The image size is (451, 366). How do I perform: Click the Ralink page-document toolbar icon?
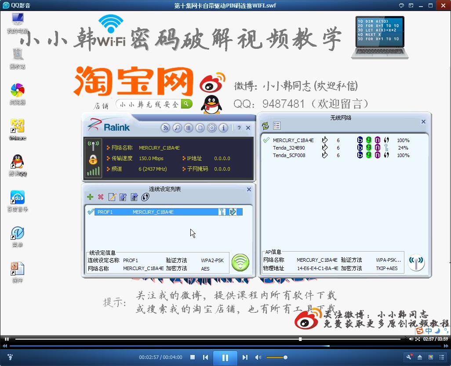[200, 128]
